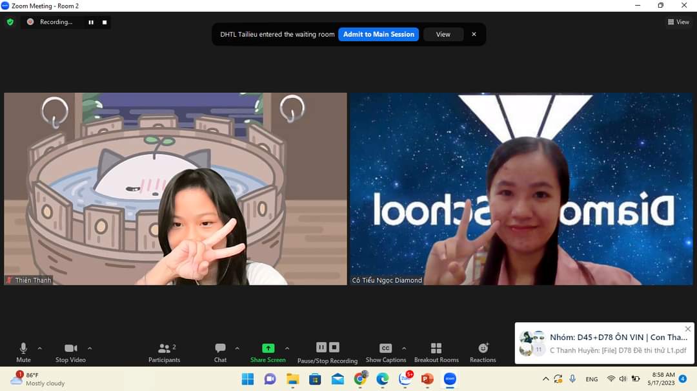Image resolution: width=697 pixels, height=391 pixels.
Task: Expand chat options arrow beside Chat
Action: 237,348
